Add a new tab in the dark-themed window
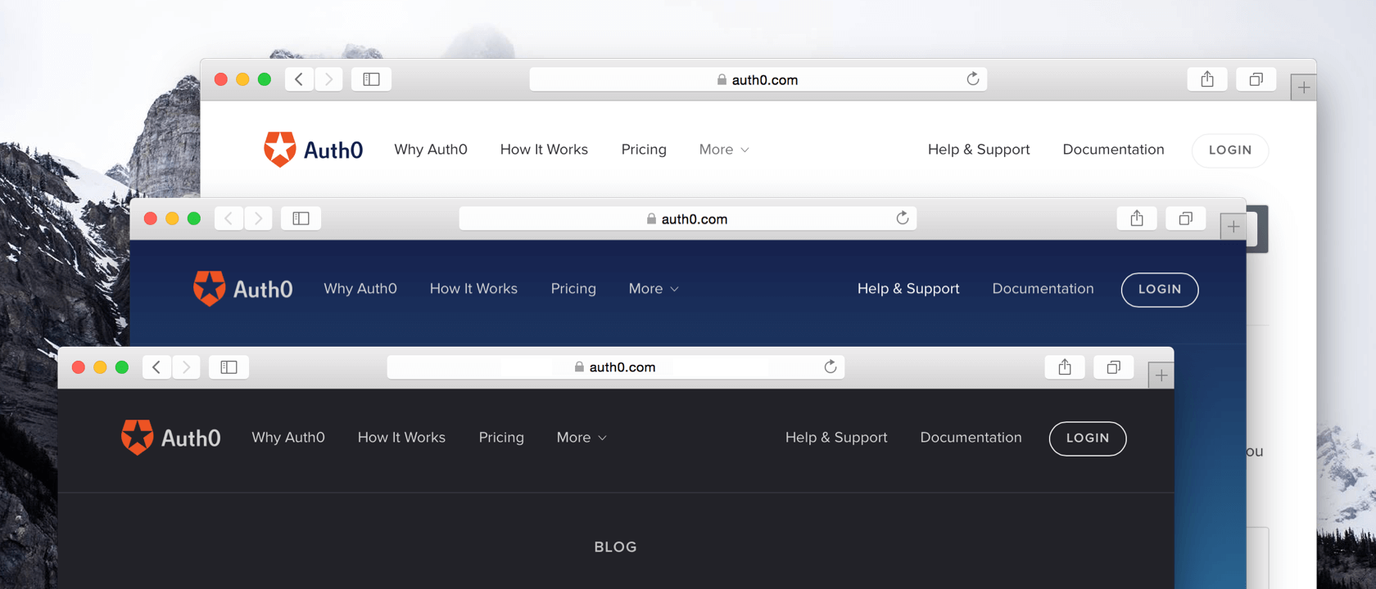Image resolution: width=1376 pixels, height=589 pixels. (x=1161, y=375)
